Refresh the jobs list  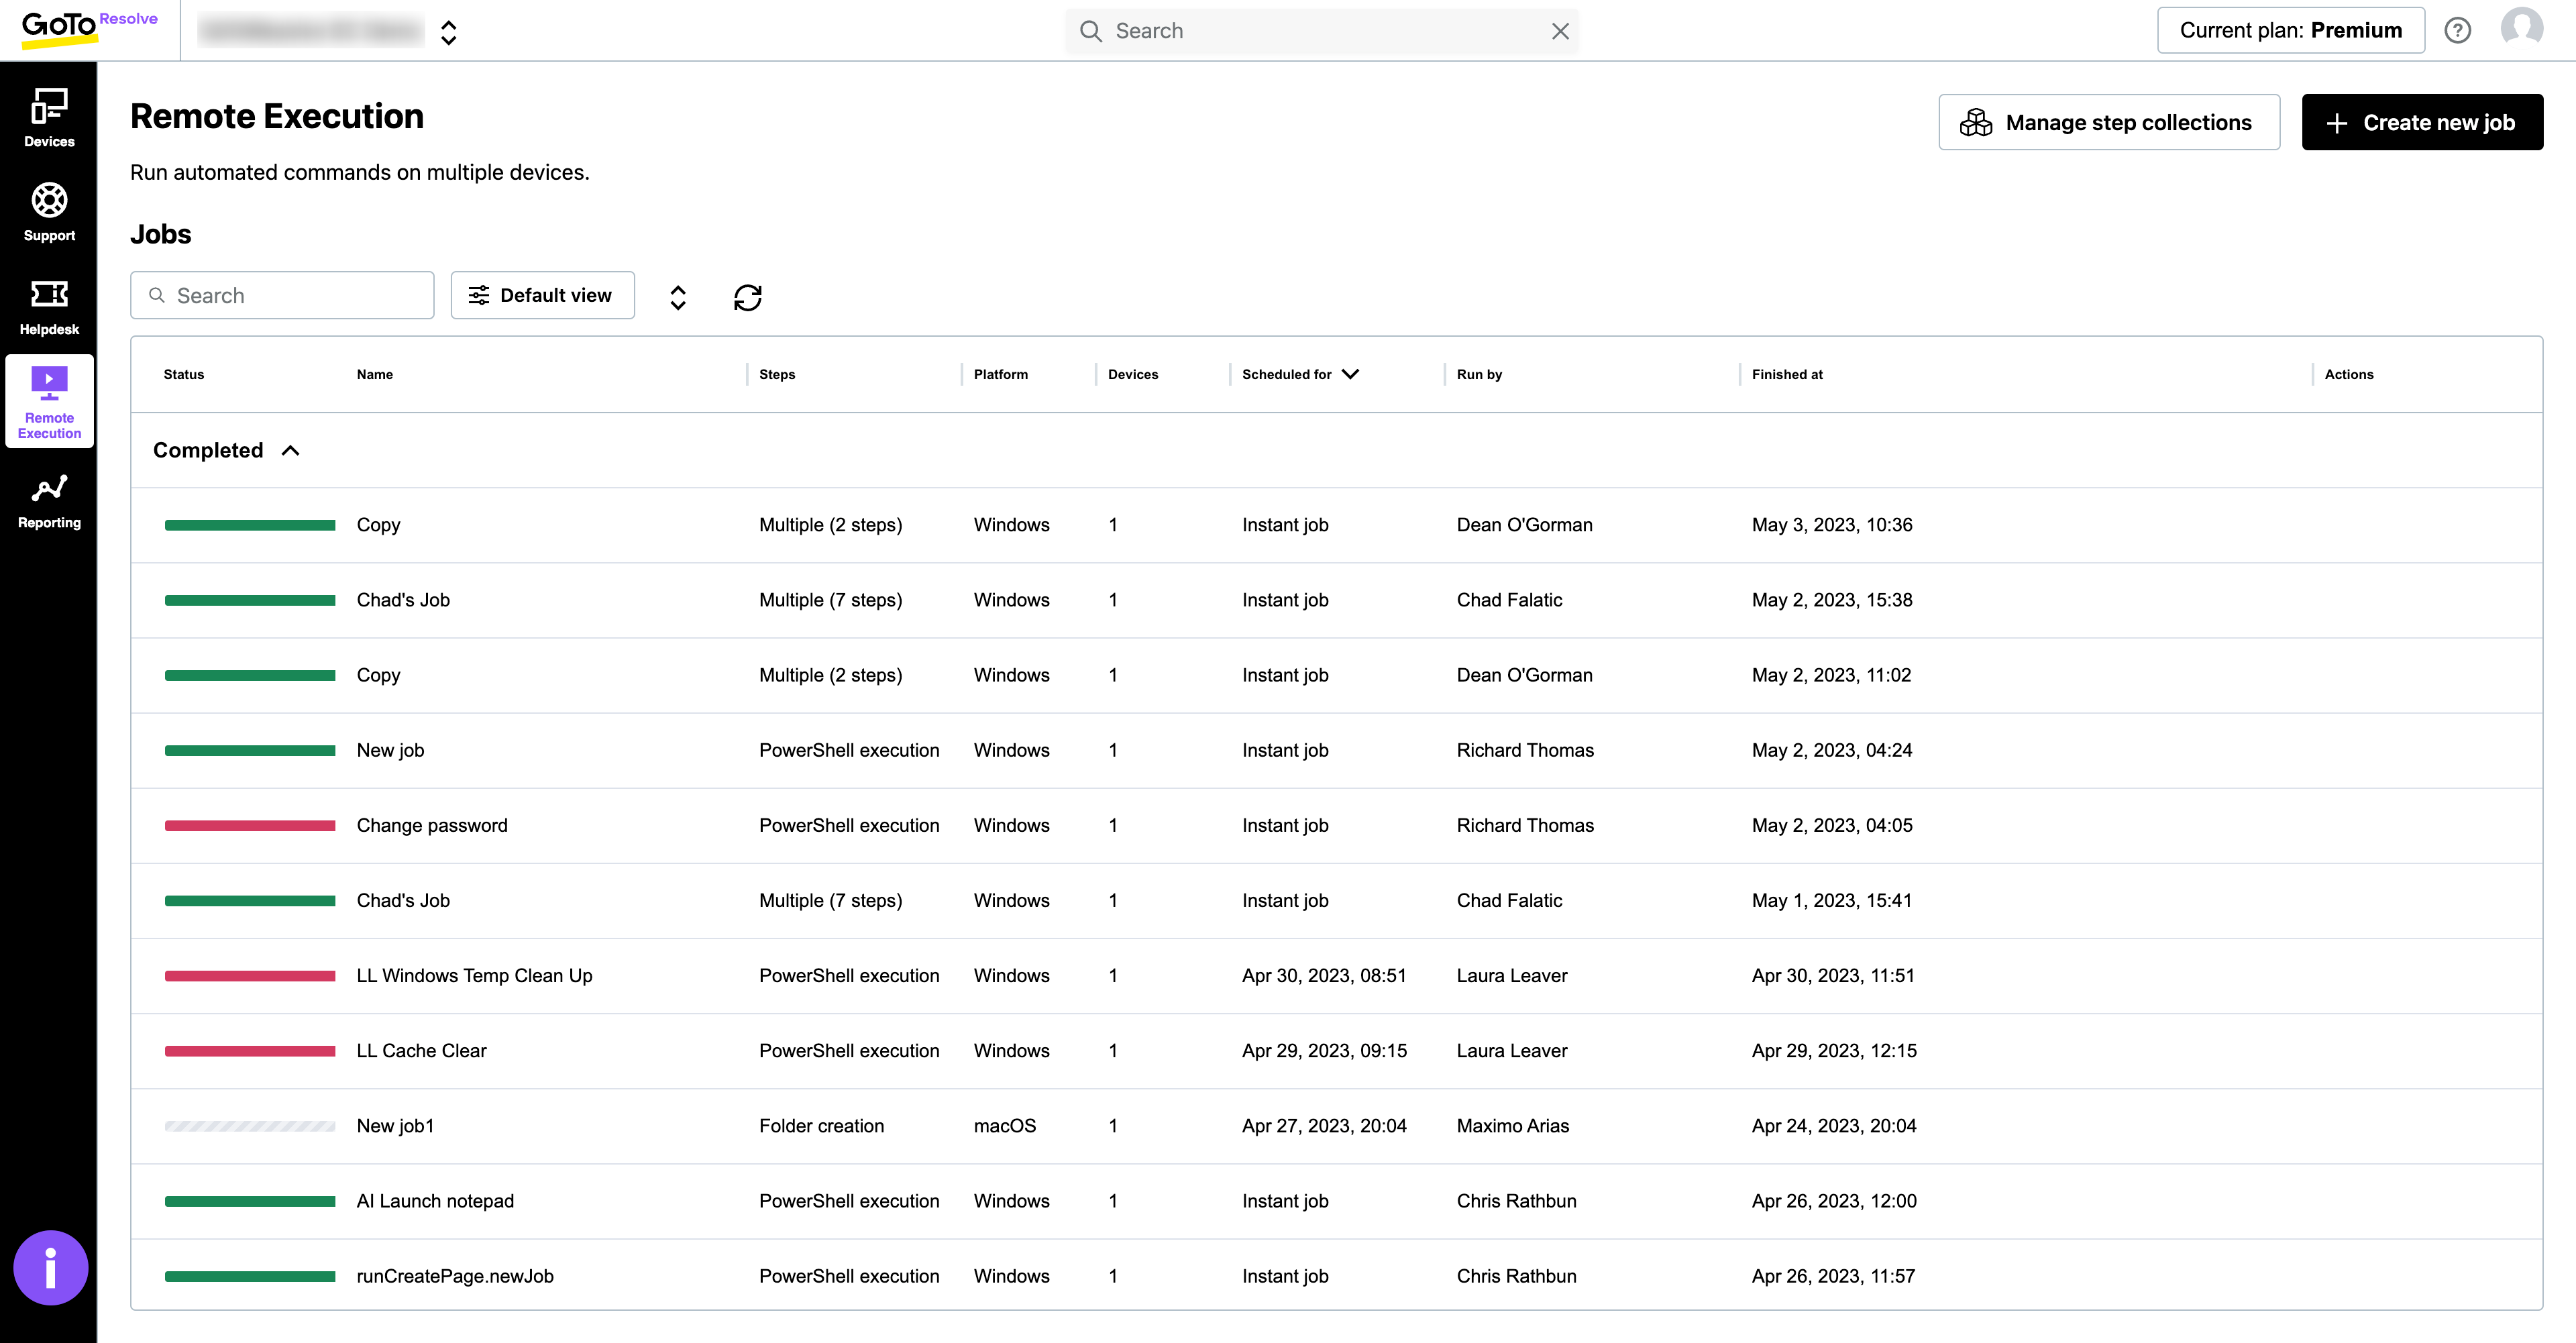point(748,296)
